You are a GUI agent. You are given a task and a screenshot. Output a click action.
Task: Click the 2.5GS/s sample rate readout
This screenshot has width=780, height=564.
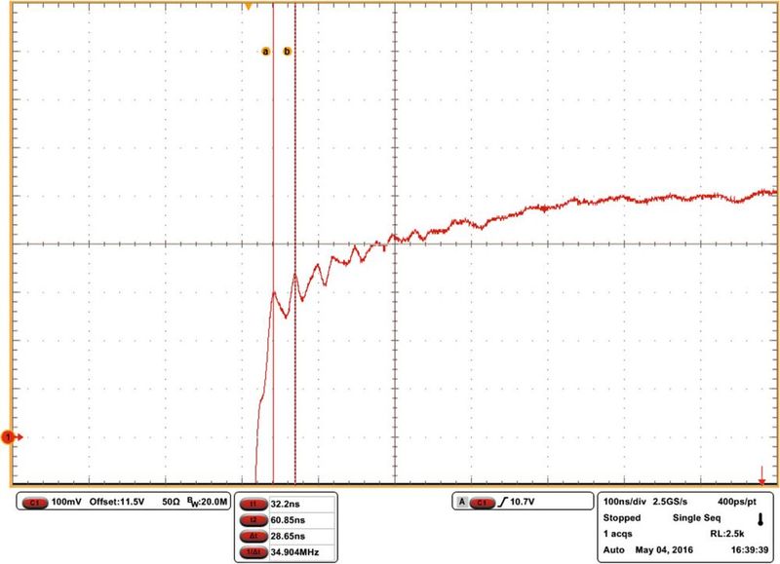(x=670, y=502)
